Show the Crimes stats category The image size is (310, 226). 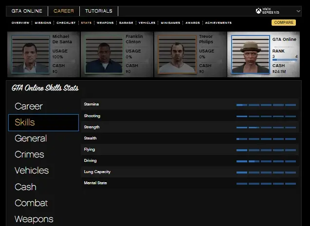(29, 155)
